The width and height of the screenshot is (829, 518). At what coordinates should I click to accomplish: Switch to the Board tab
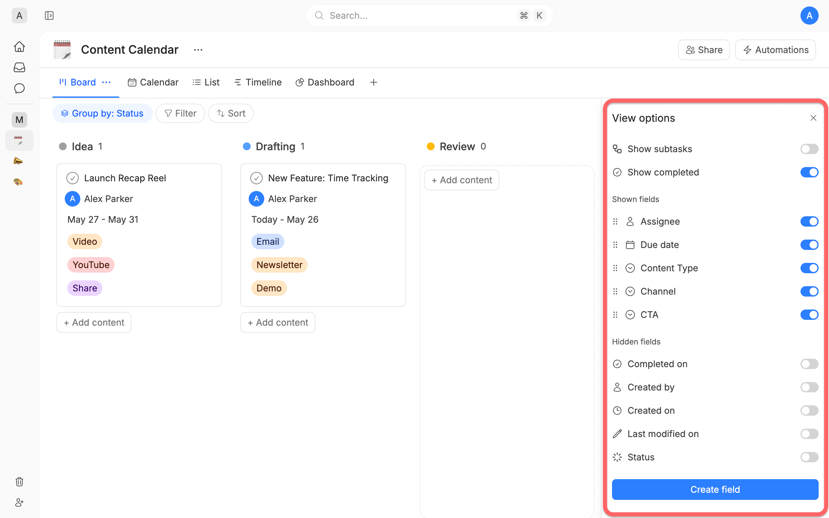click(x=77, y=82)
